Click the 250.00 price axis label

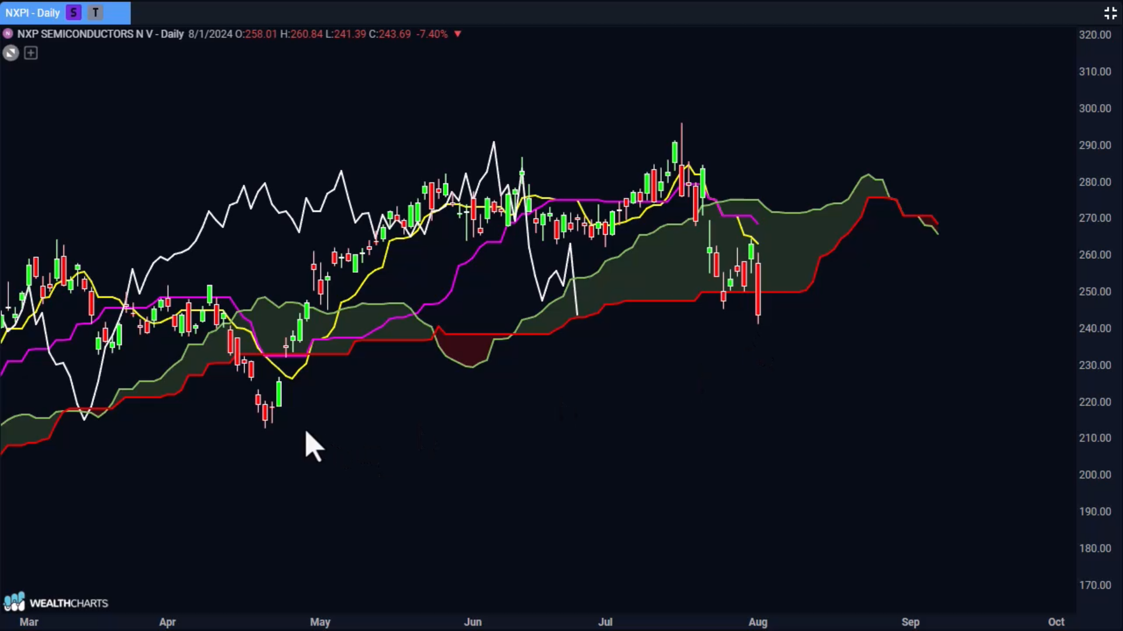(1094, 292)
